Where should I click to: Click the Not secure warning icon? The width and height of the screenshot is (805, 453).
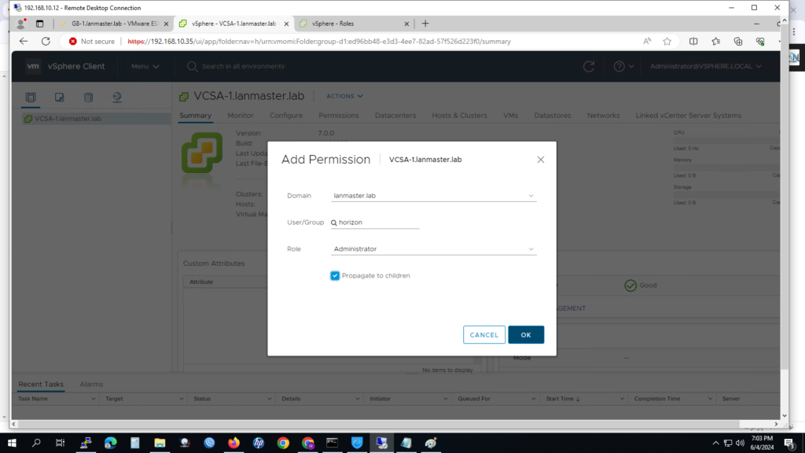[73, 41]
